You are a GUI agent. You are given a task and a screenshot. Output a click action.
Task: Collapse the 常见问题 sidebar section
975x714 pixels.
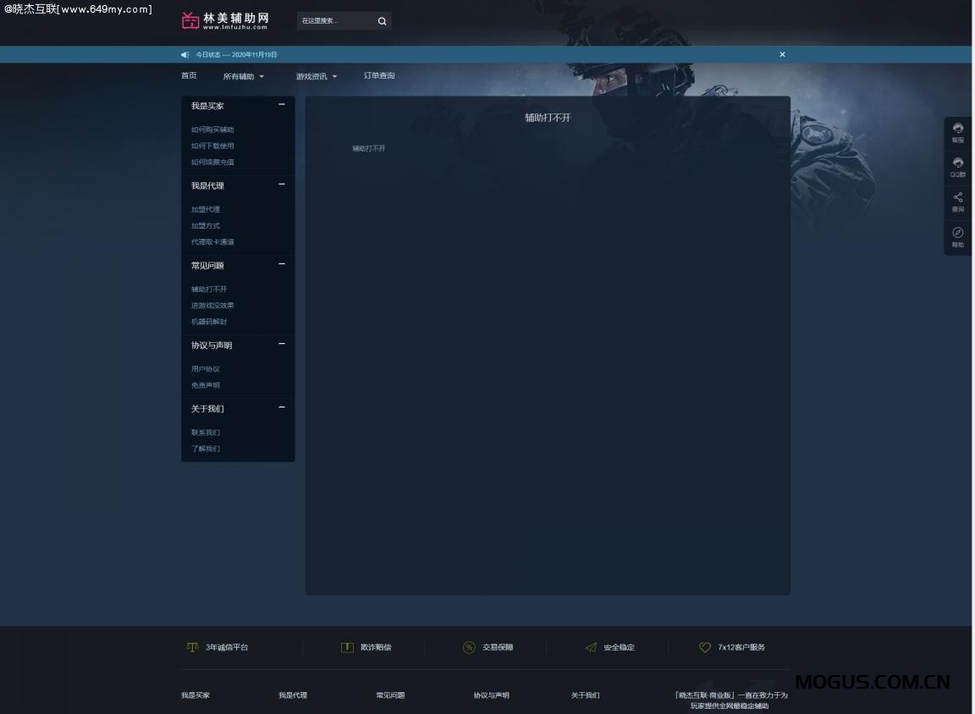282,264
